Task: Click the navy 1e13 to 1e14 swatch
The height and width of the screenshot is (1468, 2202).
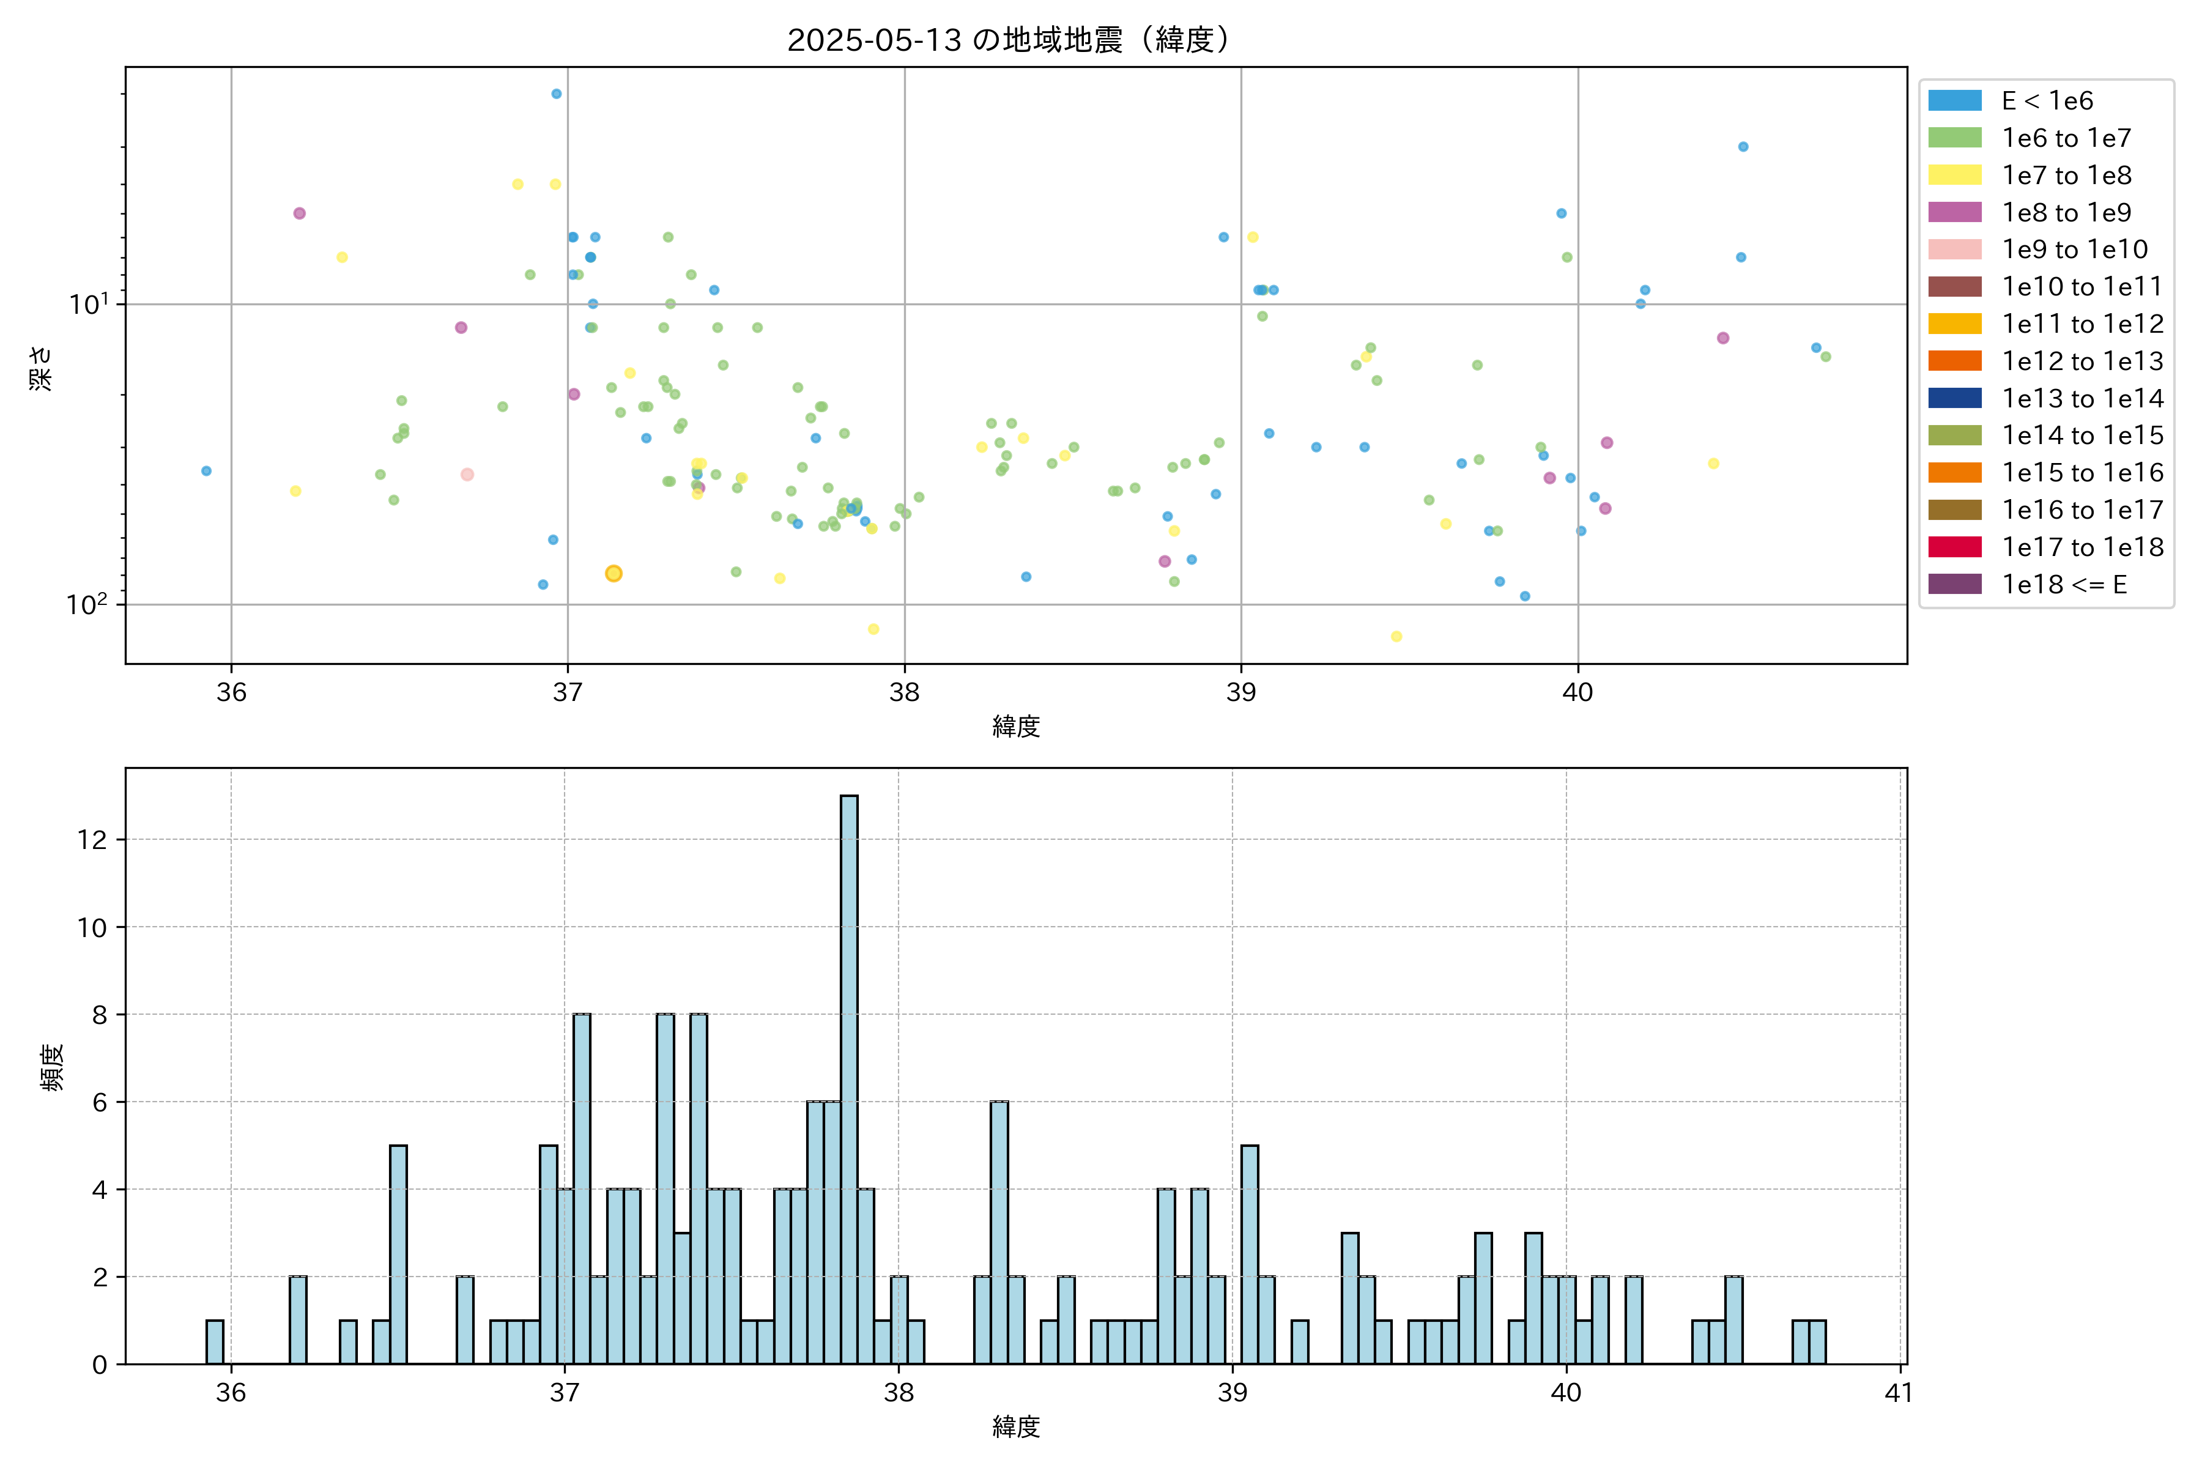Action: (1954, 398)
